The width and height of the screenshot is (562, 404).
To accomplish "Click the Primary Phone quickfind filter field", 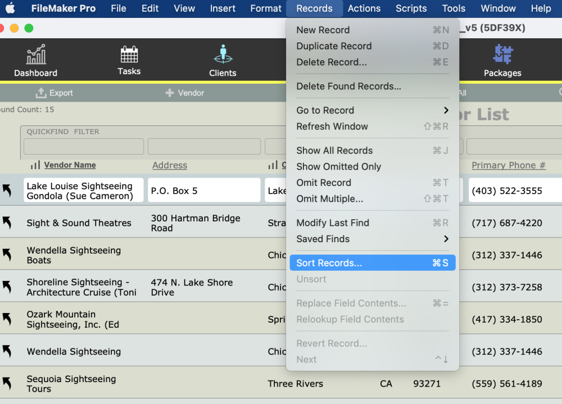I will (514, 146).
